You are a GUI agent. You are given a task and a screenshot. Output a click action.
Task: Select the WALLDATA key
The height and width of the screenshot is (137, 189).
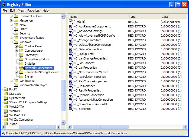[17, 107]
